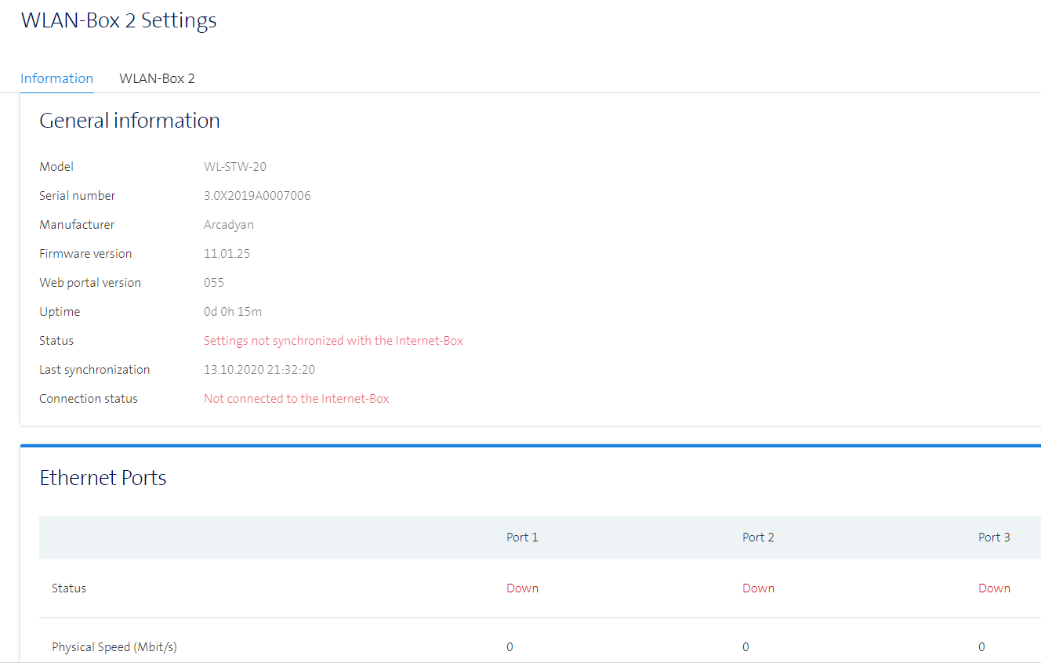Viewport: 1041px width, 666px height.
Task: Click the Ethernet Ports heading
Action: 103,478
